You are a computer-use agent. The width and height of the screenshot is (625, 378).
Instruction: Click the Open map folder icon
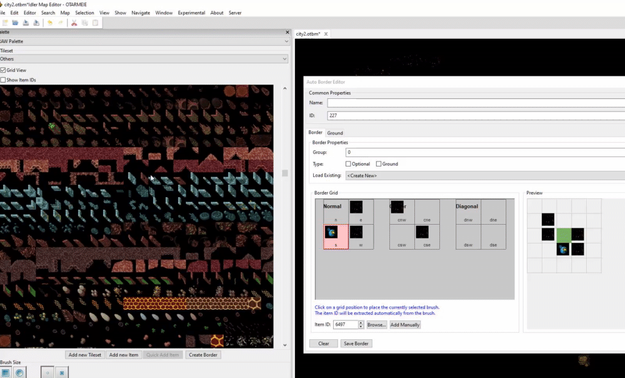click(15, 23)
